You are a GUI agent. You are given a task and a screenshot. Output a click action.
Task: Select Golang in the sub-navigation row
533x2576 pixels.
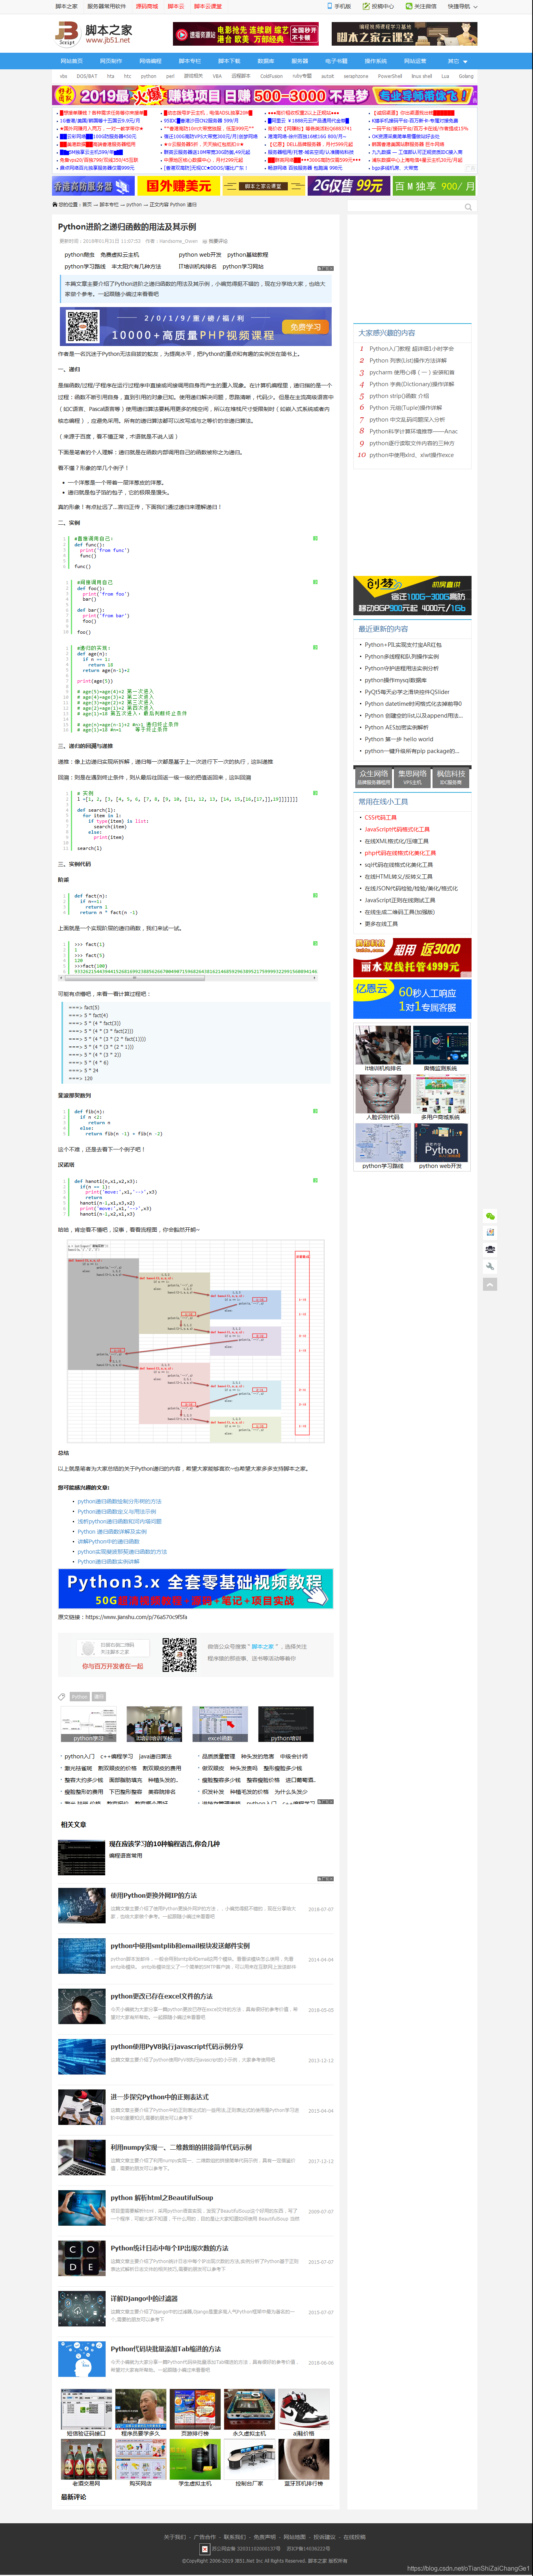click(466, 76)
